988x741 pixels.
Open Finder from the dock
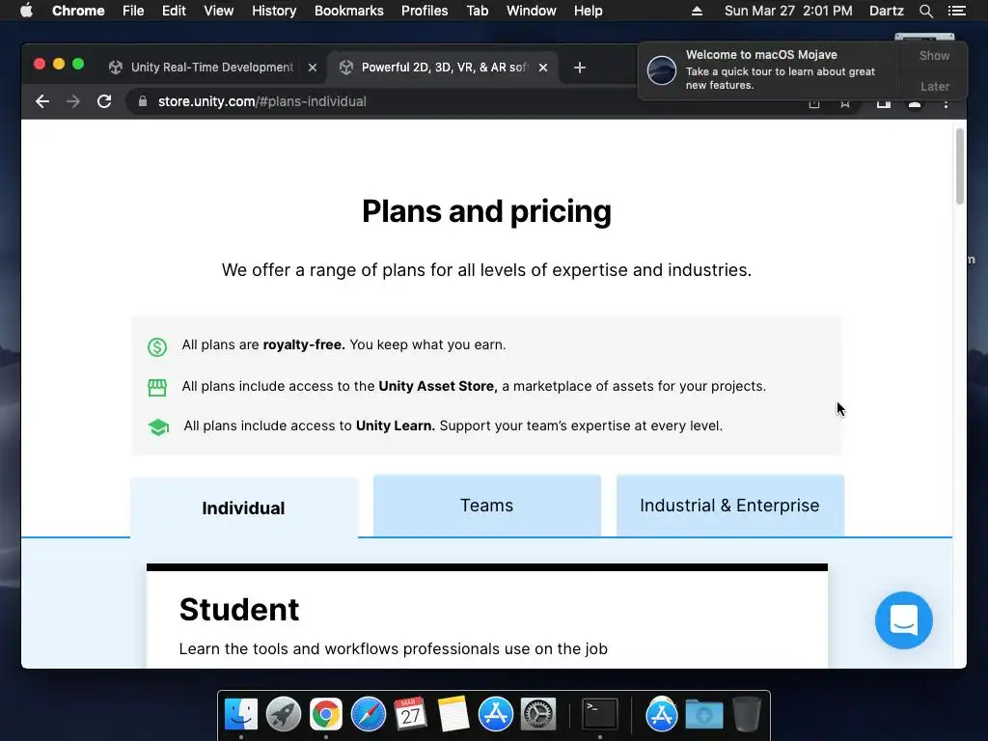[x=241, y=715]
